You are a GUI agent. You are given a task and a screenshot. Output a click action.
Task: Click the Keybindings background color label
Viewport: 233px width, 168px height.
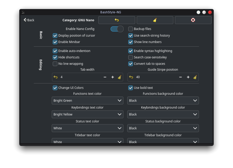click(x=163, y=107)
